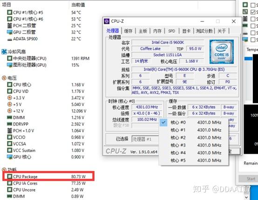258x200 pixels.
Task: Tick checkbox beside the GPU monitor stress icon
Action: click(253, 40)
